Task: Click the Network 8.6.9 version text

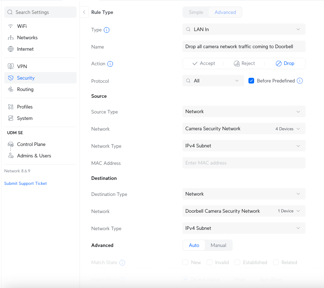Action: coord(17,171)
